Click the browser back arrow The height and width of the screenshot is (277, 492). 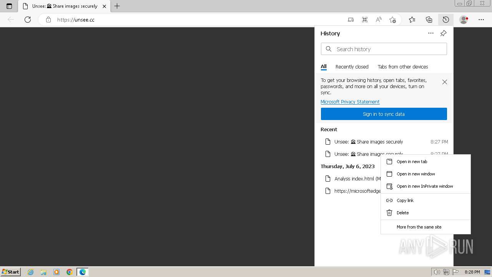point(11,20)
